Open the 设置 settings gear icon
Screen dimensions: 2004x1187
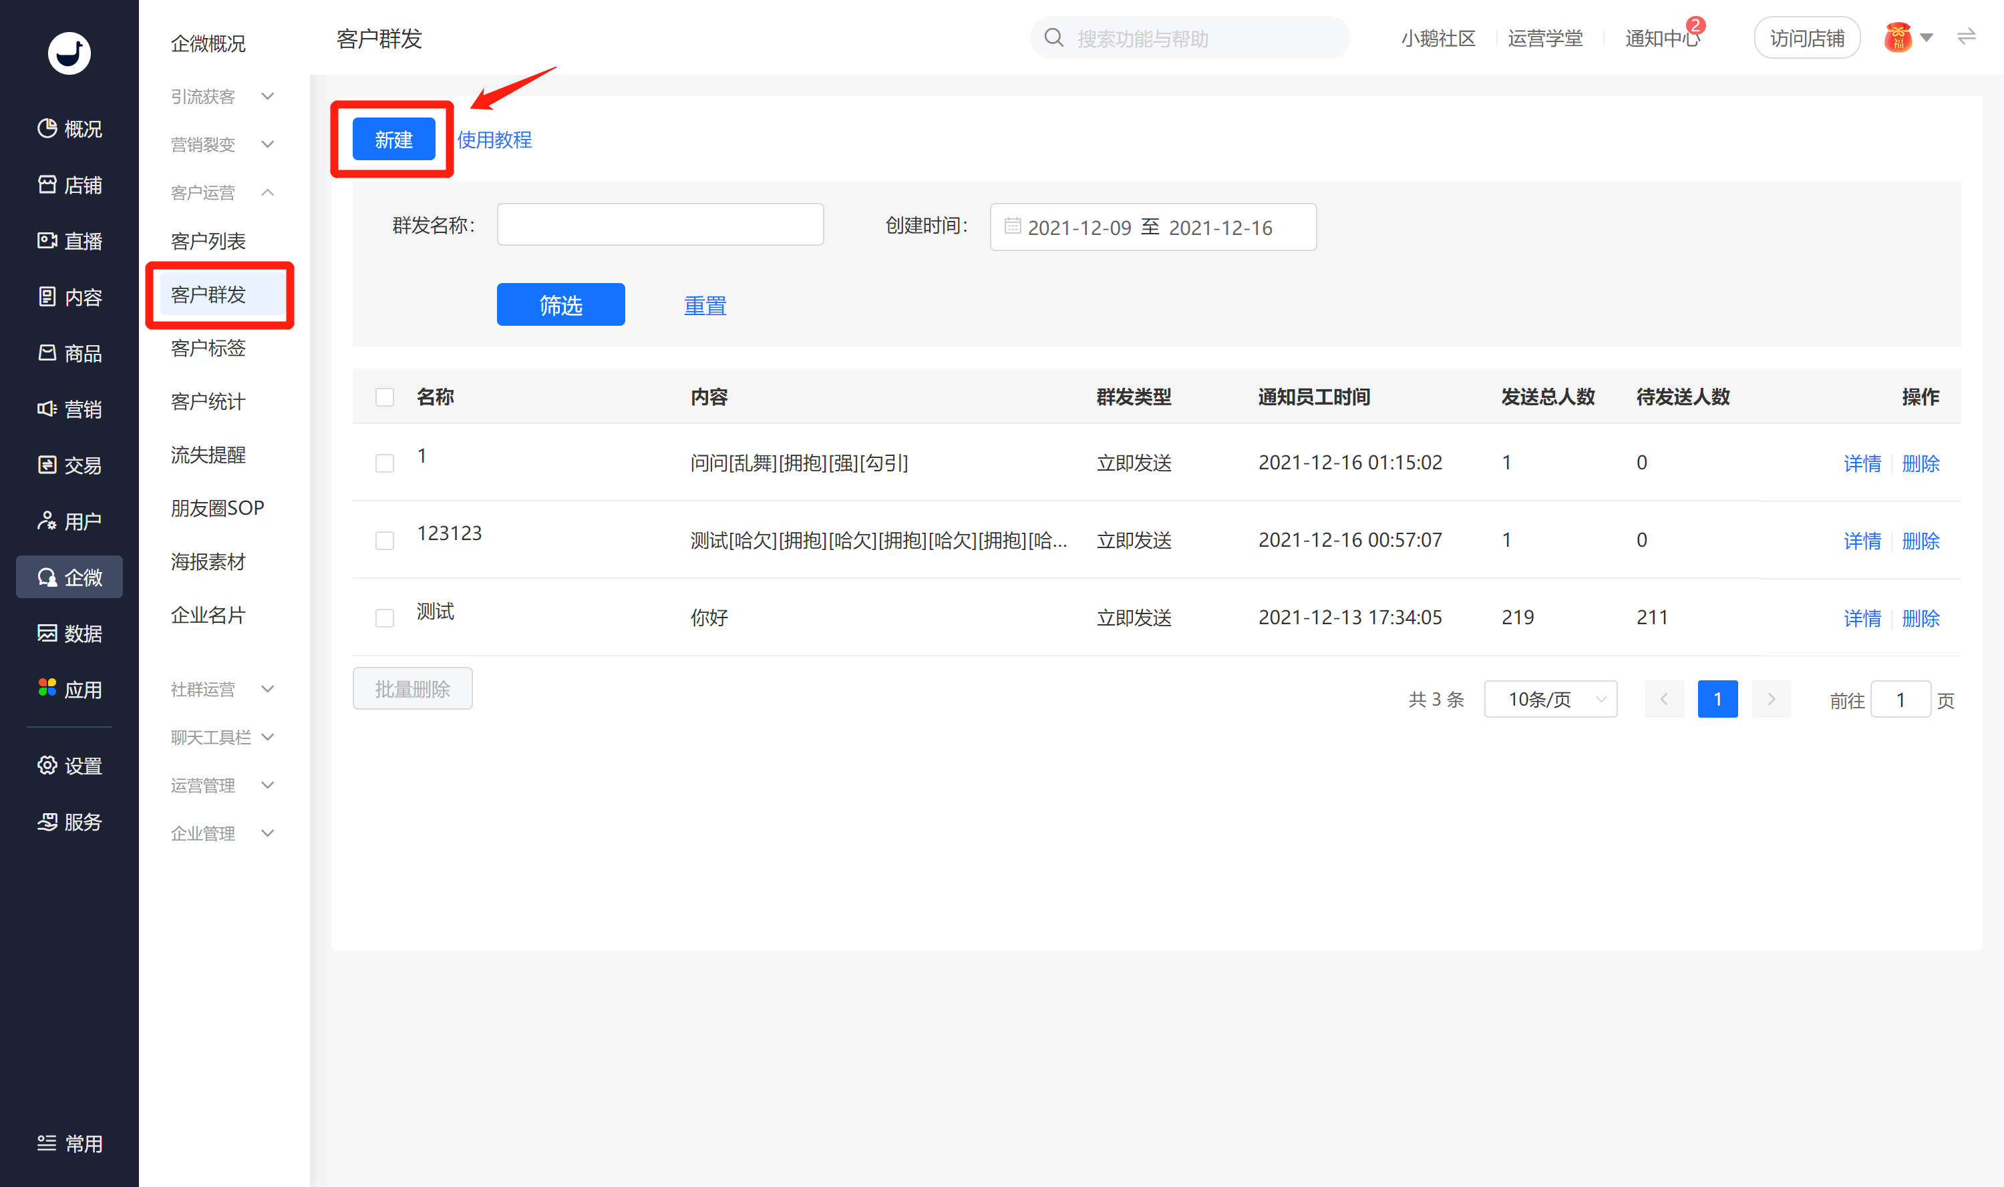pyautogui.click(x=47, y=766)
